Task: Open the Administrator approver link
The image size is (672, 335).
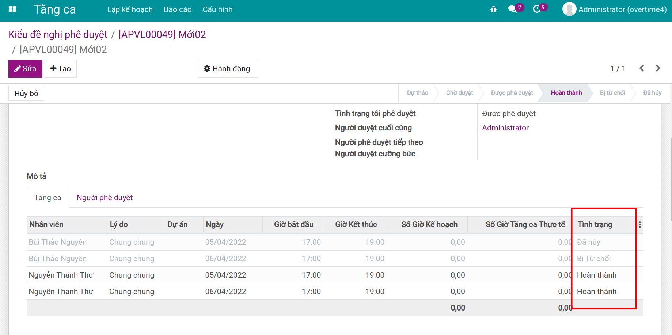Action: [x=505, y=128]
